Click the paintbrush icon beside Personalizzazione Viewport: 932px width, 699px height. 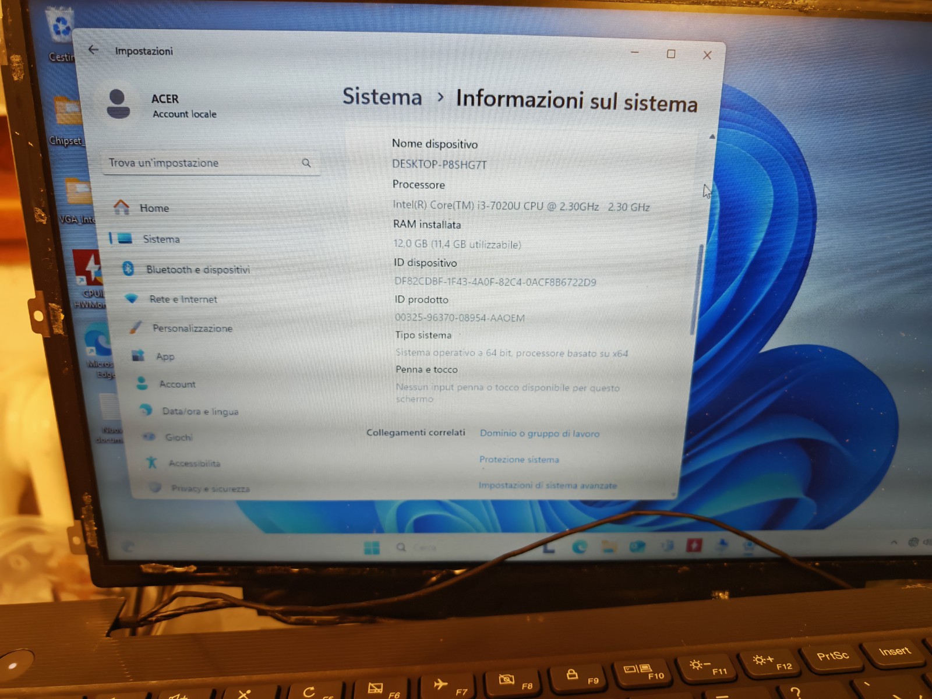point(135,327)
